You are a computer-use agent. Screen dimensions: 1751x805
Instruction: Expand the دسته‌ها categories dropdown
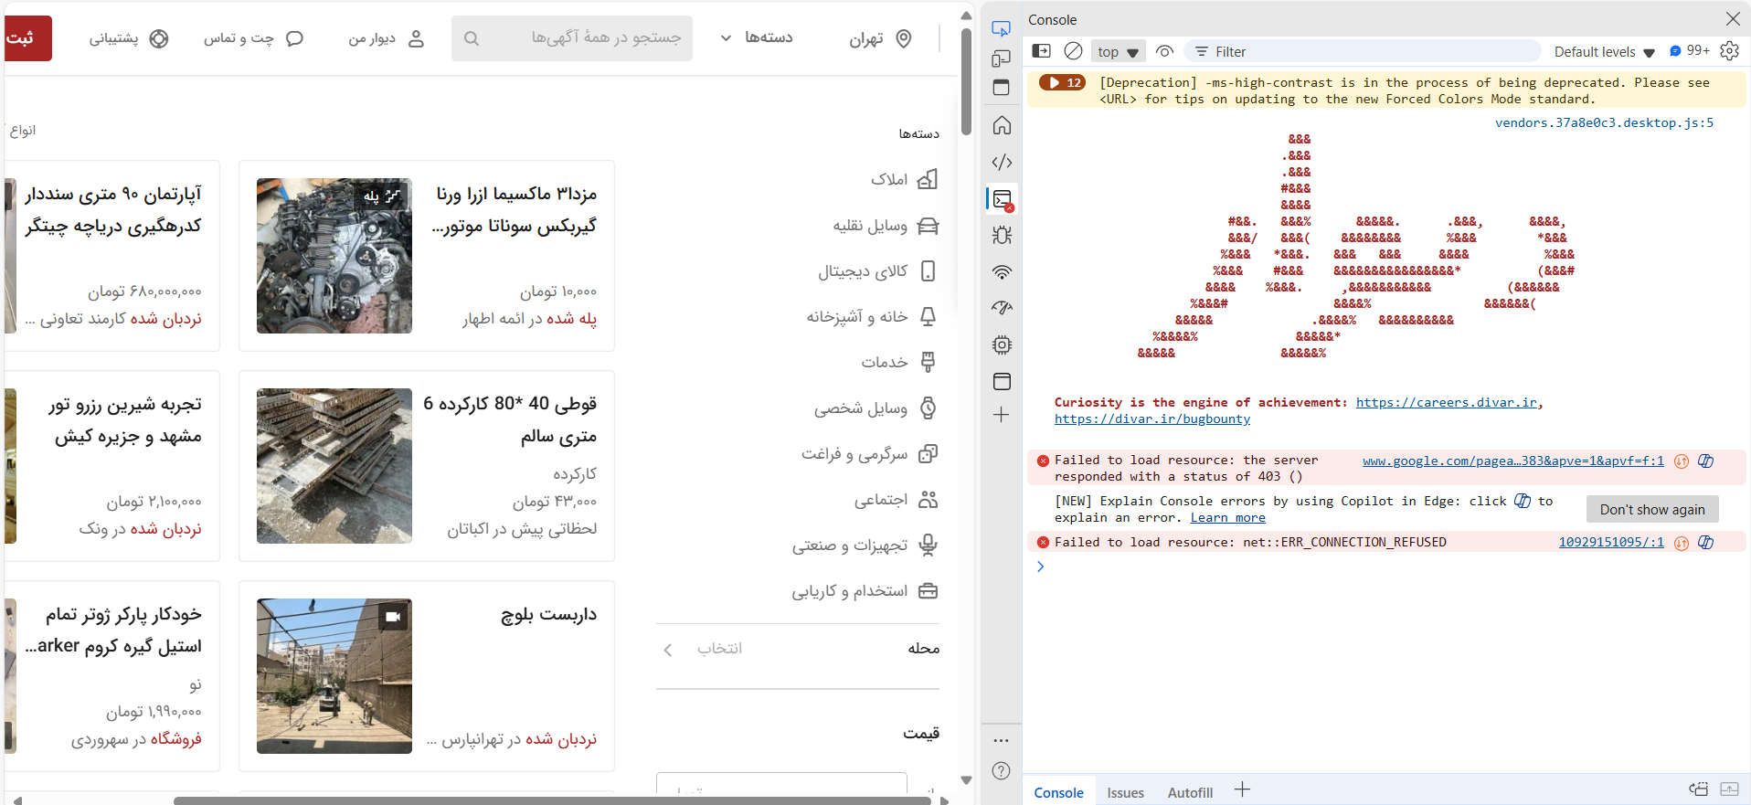click(x=757, y=37)
